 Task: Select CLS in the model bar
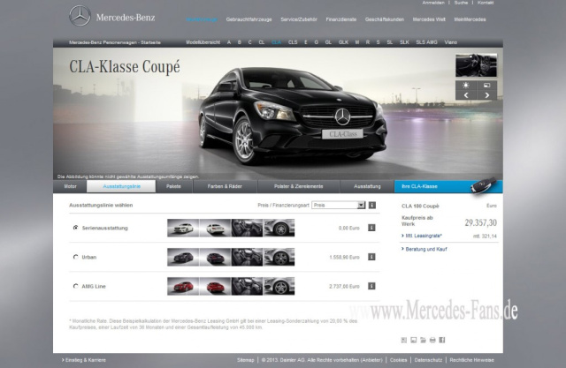click(x=293, y=41)
